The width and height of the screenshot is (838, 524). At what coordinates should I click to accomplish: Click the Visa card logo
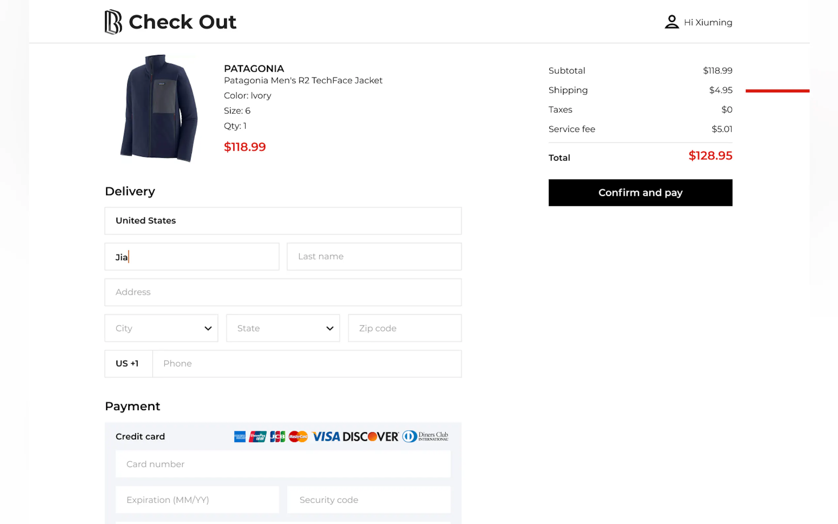point(326,436)
